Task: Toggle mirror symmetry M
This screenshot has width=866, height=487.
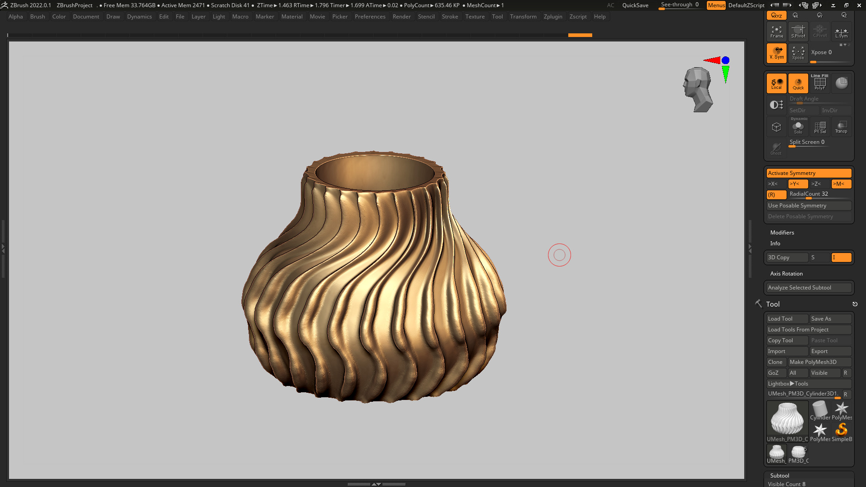Action: point(841,184)
